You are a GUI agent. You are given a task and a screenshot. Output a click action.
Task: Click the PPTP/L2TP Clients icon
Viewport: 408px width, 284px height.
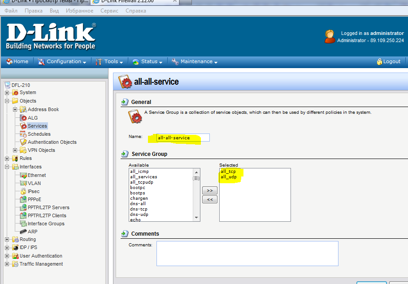(x=23, y=215)
